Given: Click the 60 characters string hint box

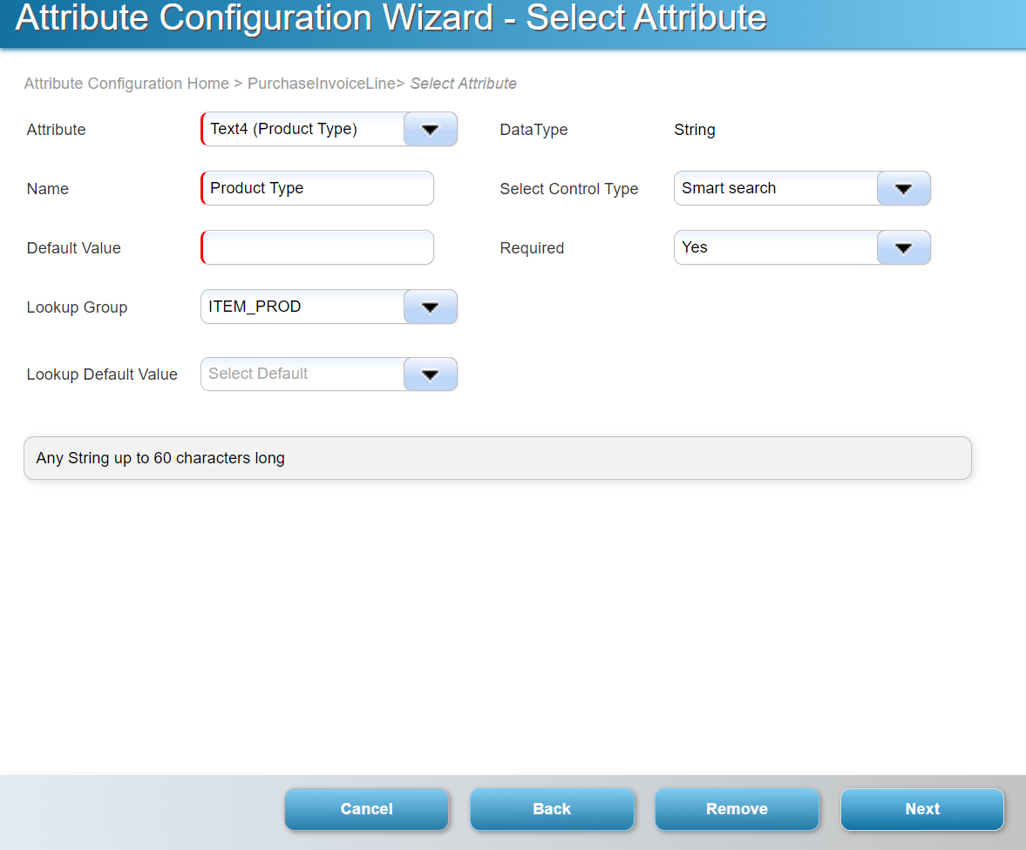Looking at the screenshot, I should pos(497,458).
